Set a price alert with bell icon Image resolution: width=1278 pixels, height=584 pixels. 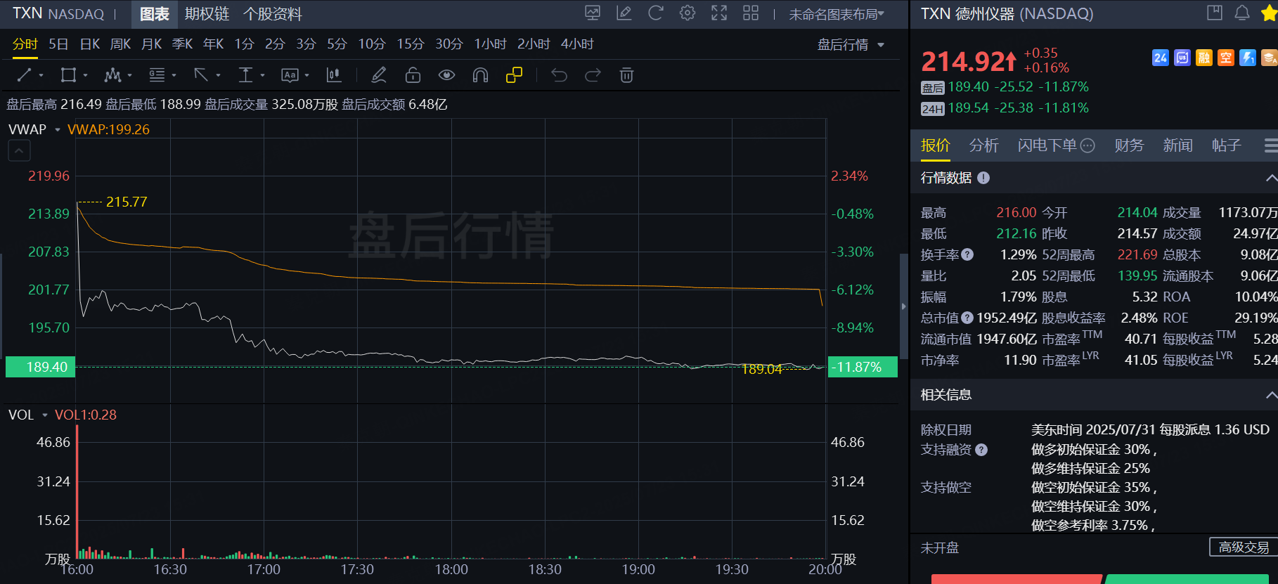(1242, 13)
